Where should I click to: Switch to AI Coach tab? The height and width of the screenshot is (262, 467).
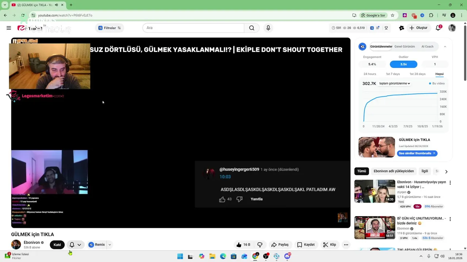tap(427, 47)
